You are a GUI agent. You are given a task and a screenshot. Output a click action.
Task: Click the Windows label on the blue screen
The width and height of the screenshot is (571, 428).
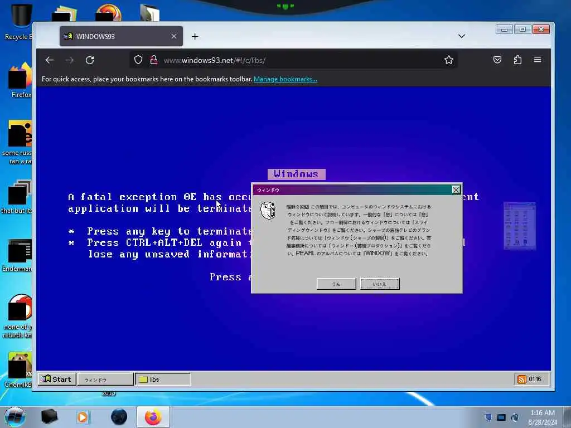[297, 174]
